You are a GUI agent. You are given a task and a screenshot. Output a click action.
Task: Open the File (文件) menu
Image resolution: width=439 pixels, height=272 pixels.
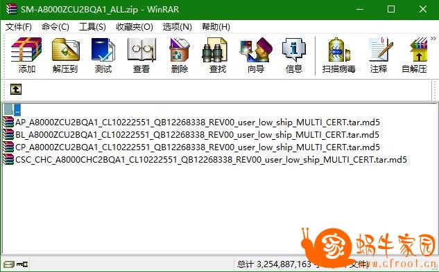pos(19,27)
